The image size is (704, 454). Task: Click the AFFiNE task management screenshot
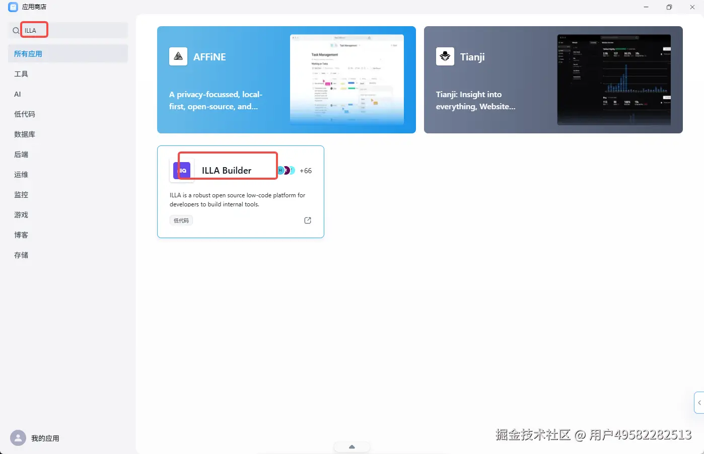coord(347,80)
